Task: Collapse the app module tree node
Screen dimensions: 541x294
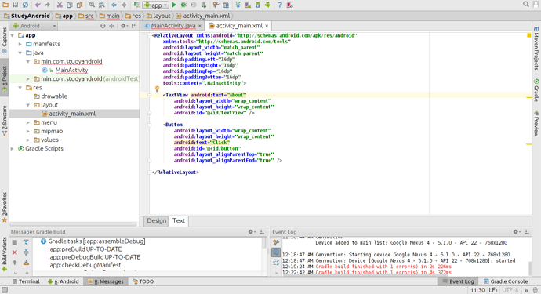Action: 13,35
